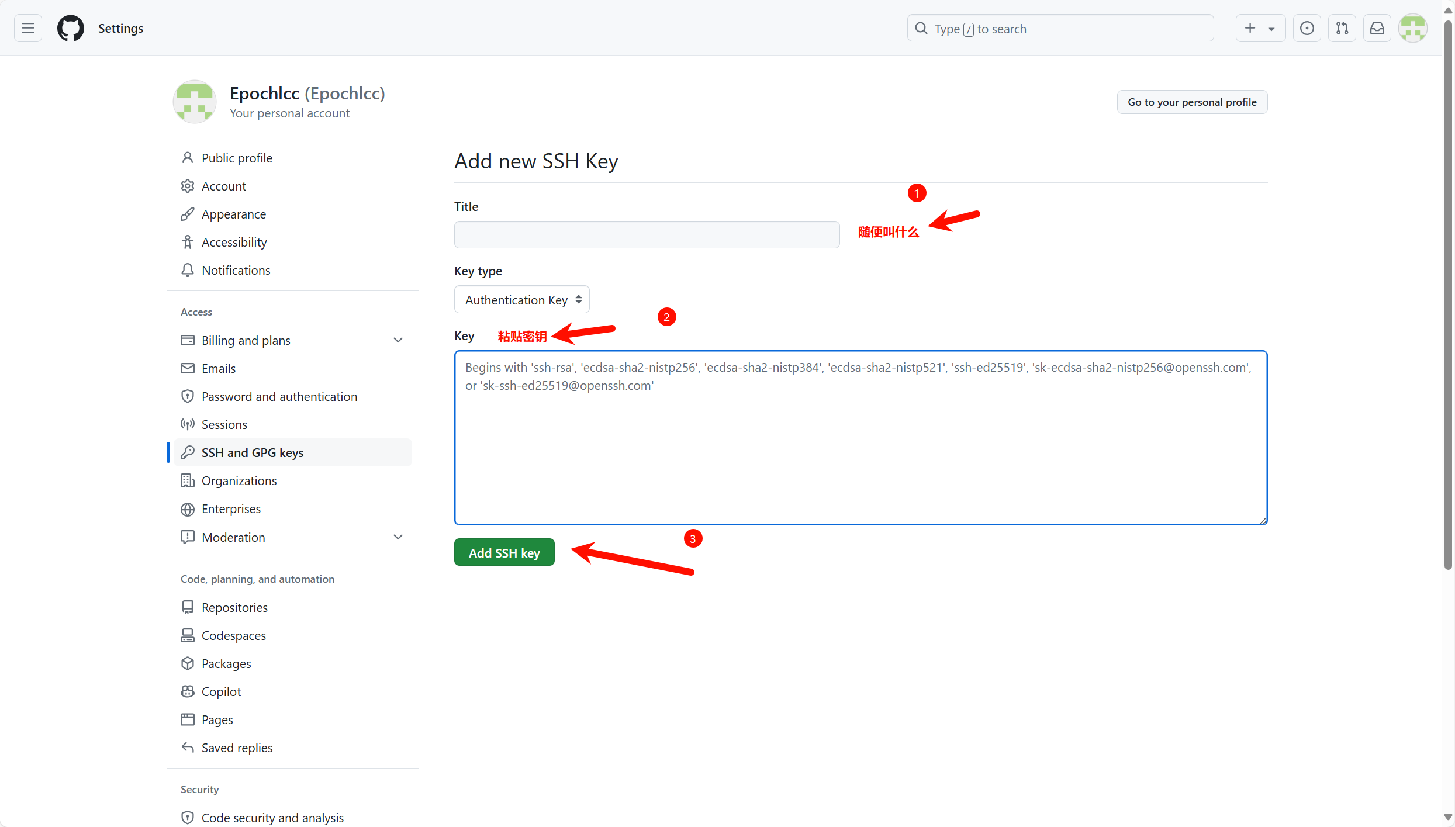Open the Key type Authentication Key dropdown

pos(521,299)
